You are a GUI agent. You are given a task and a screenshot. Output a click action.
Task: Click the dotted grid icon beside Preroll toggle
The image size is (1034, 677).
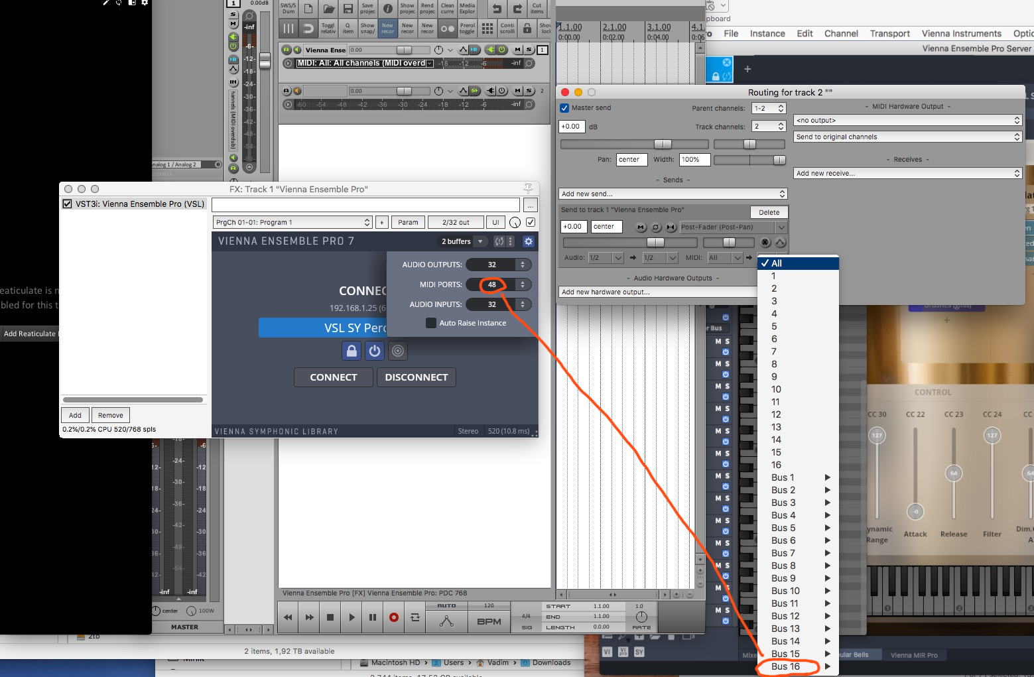point(487,28)
